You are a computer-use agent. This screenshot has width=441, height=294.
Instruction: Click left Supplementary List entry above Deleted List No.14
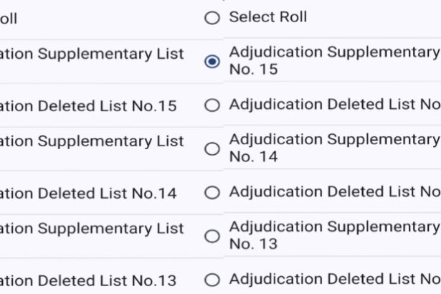click(x=92, y=141)
